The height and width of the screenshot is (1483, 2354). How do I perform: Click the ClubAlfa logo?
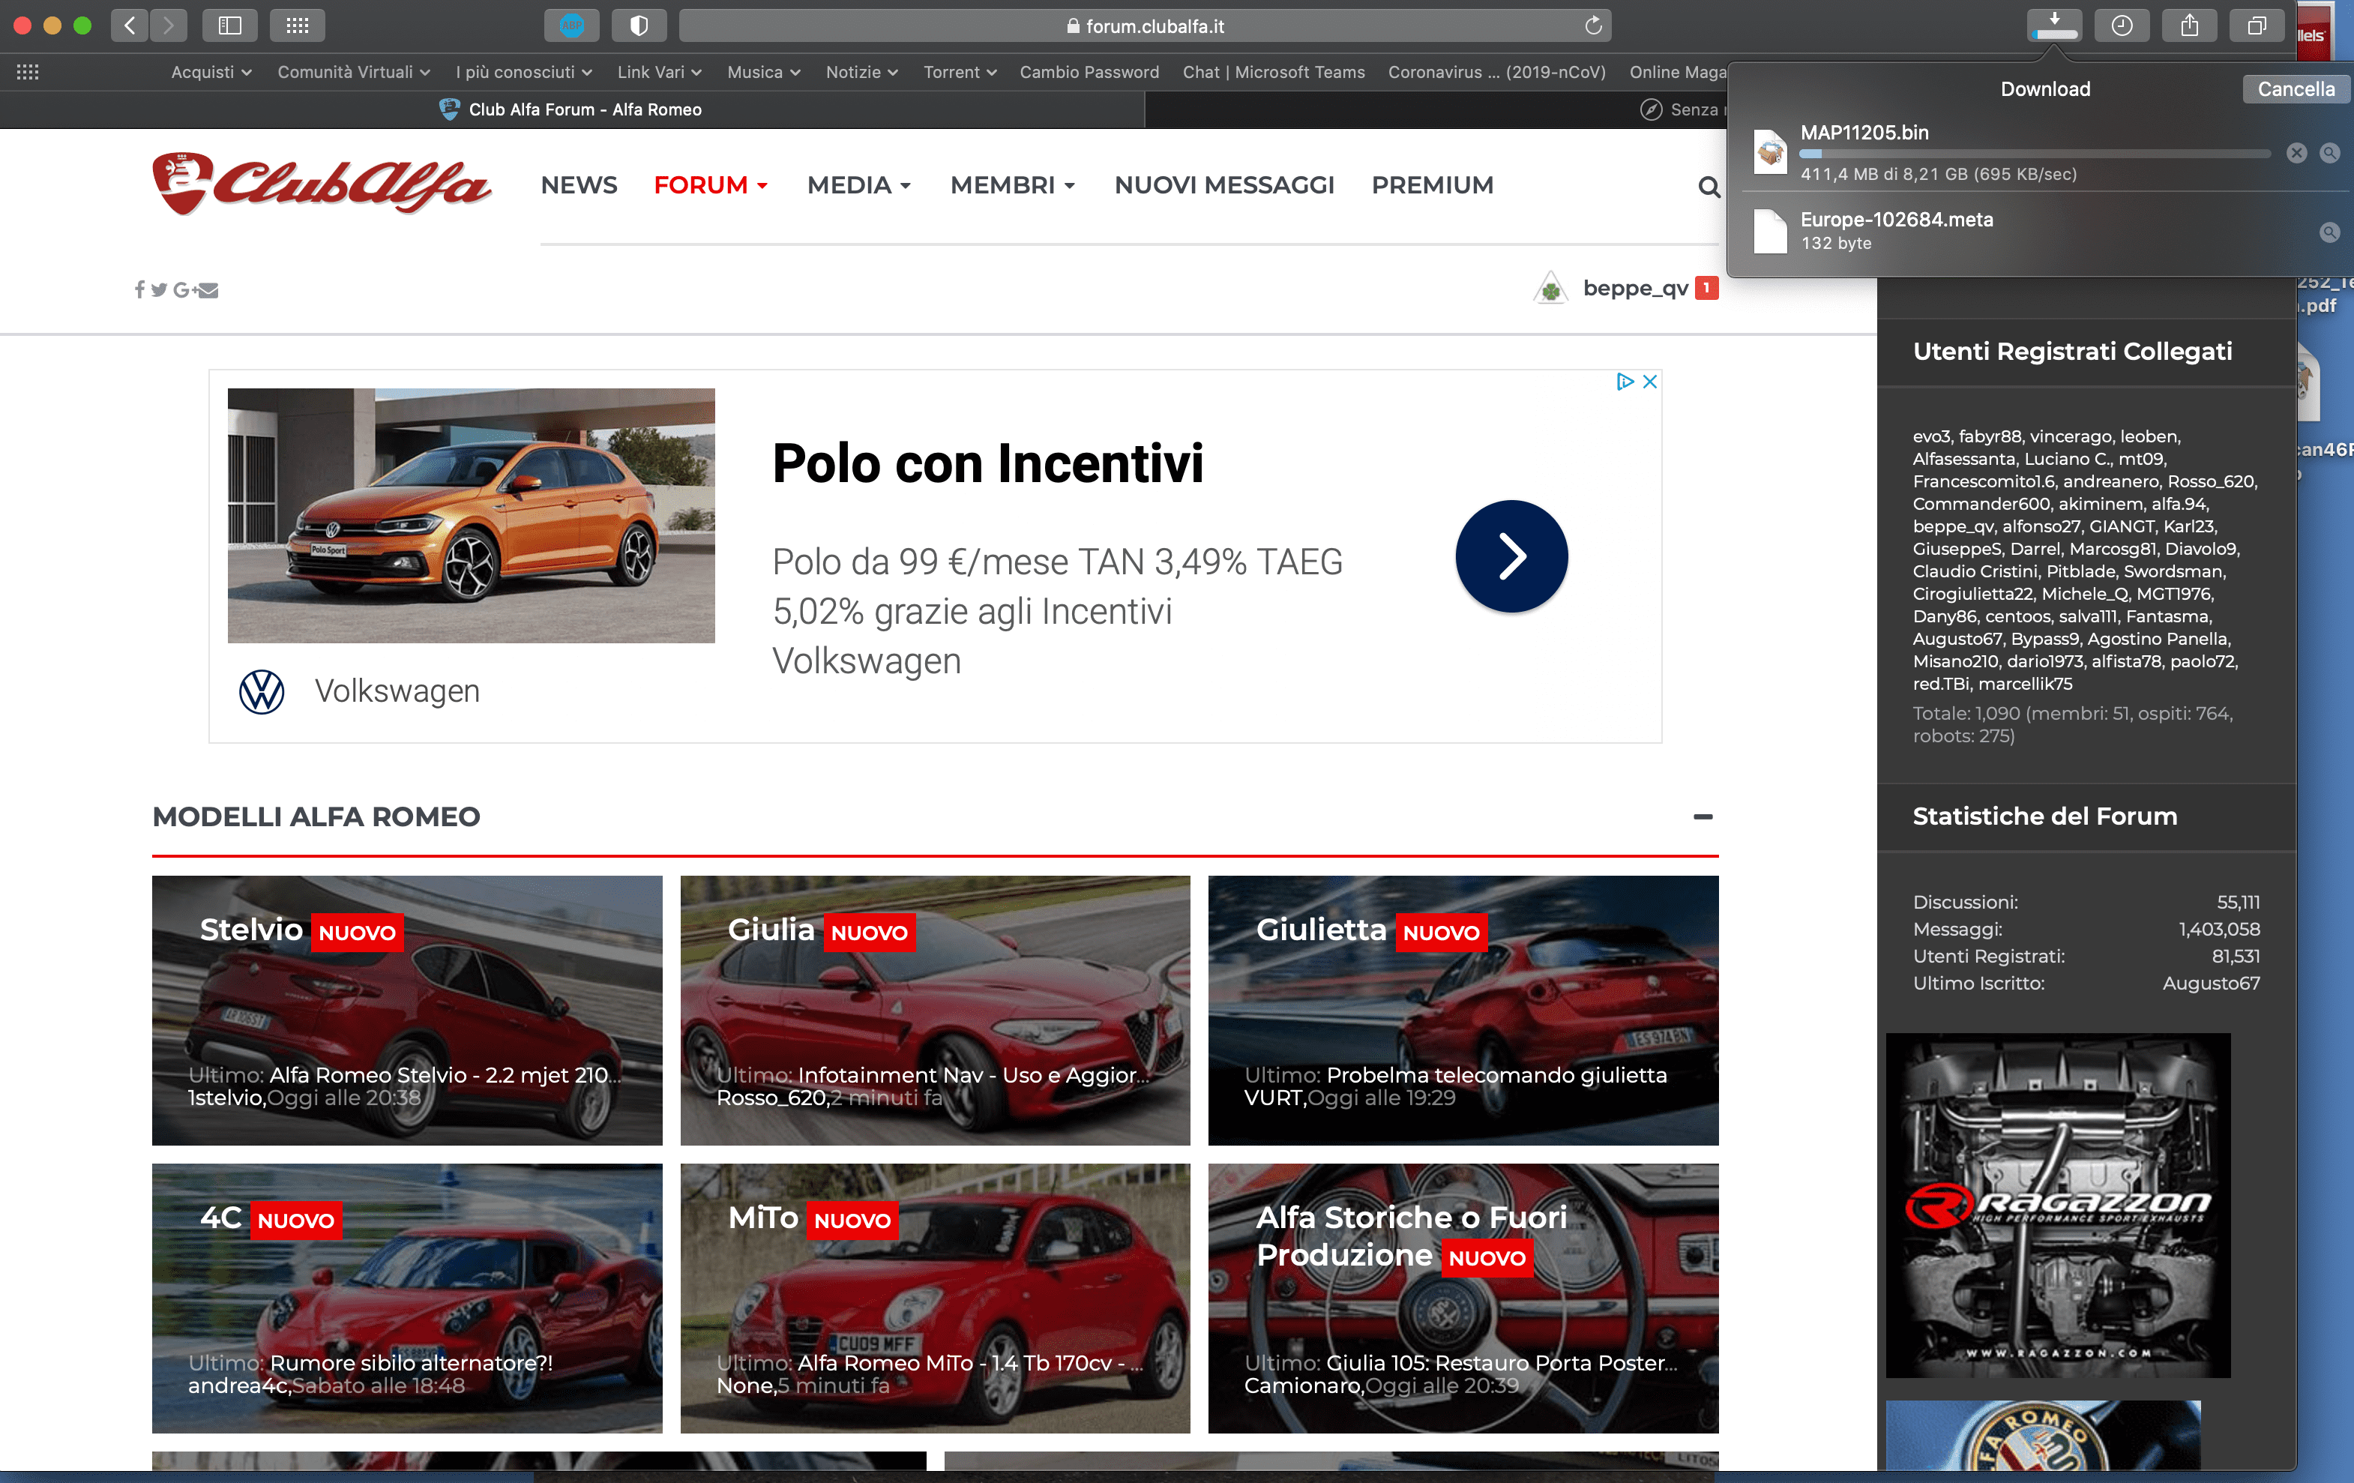(x=322, y=184)
